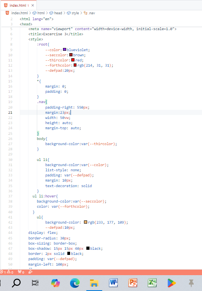The image size is (202, 291).
Task: Click the meta viewport tag line
Action: (x=103, y=29)
